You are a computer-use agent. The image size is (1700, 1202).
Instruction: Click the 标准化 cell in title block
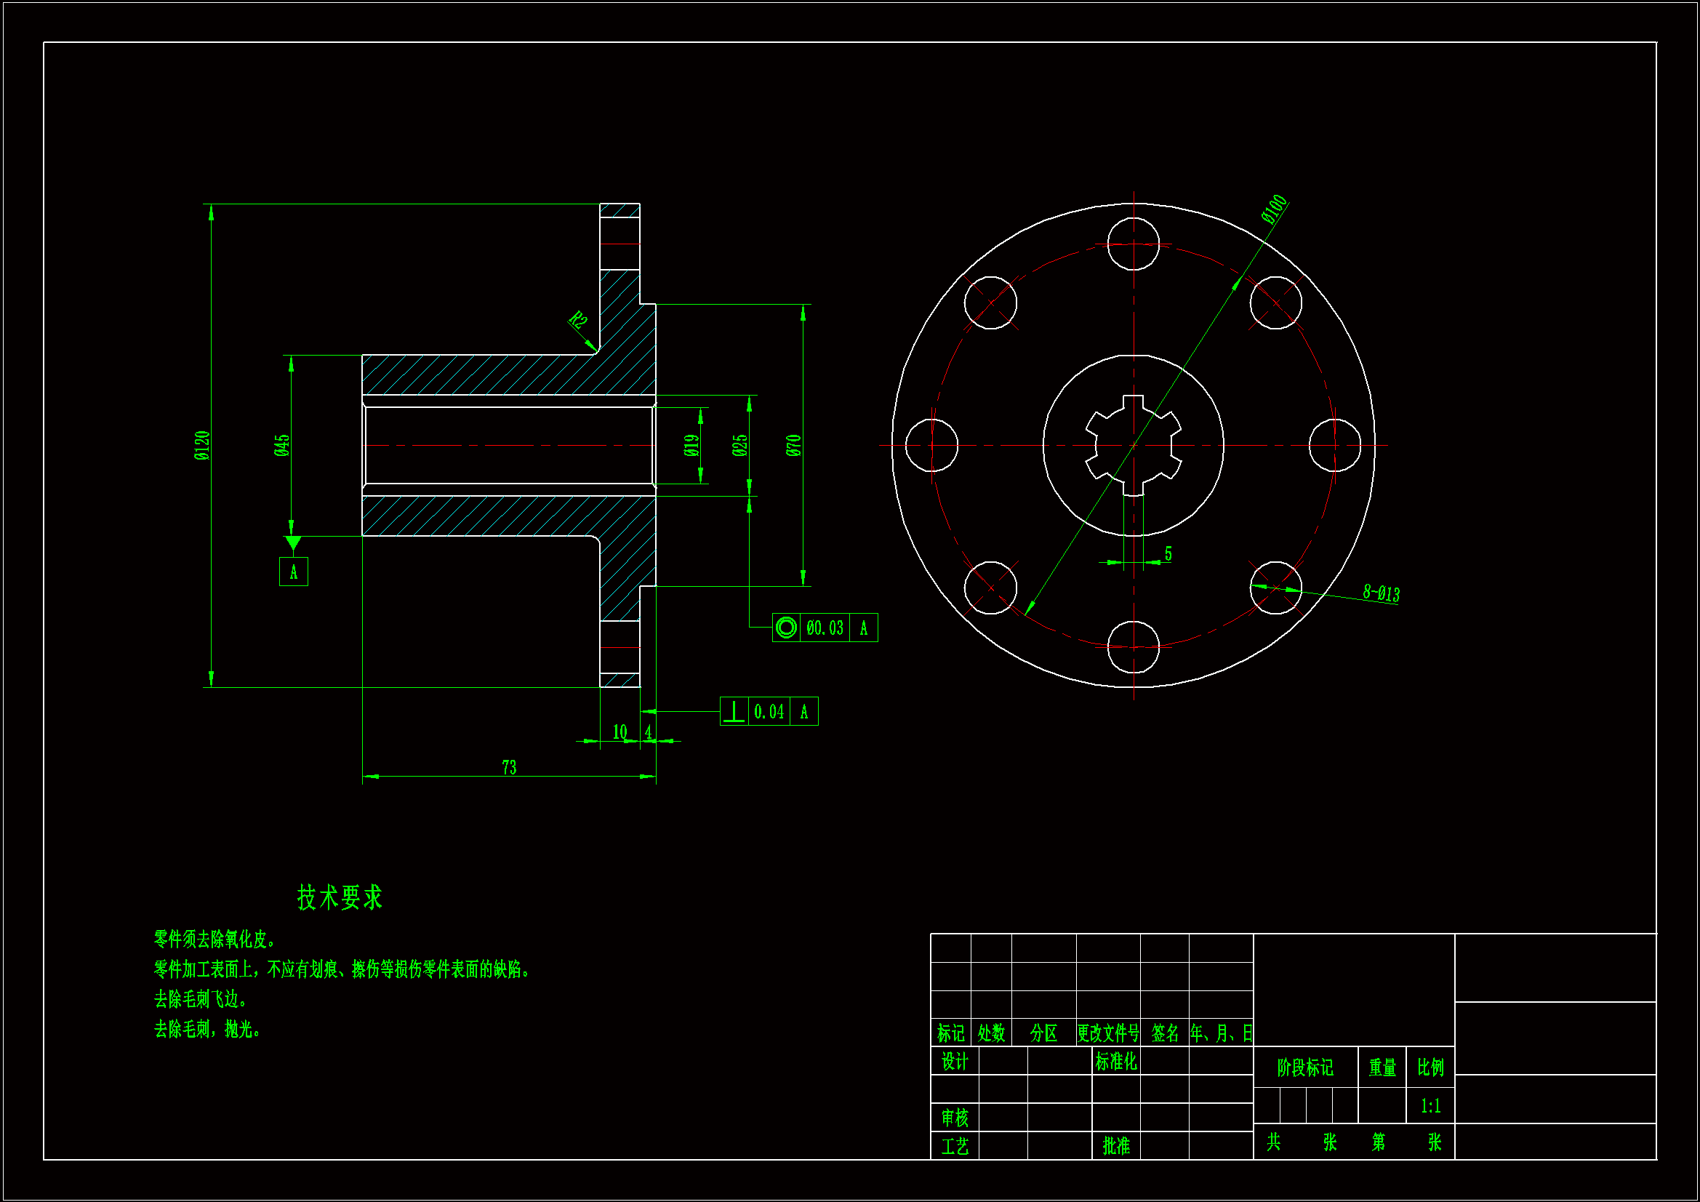[x=1115, y=1061]
